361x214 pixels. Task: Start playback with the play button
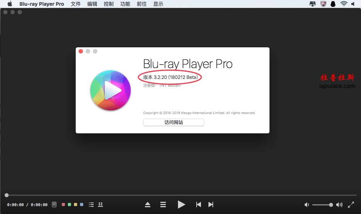[182, 204]
